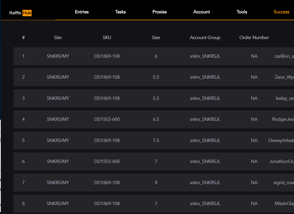This screenshot has height=214, width=294.
Task: Click SKU DD1869-108 in row 8
Action: (107, 204)
